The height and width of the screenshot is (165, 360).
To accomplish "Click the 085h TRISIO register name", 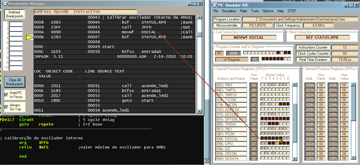I will point(231,124).
